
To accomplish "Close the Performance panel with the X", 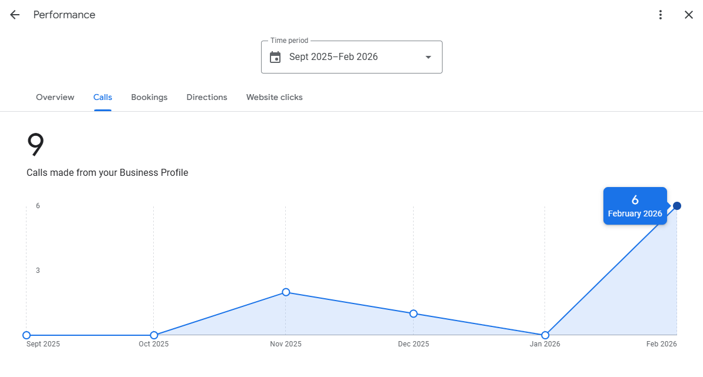I will pyautogui.click(x=689, y=15).
